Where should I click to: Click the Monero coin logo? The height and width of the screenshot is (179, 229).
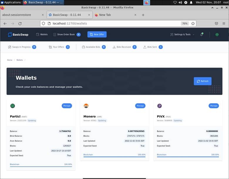[x=86, y=106]
